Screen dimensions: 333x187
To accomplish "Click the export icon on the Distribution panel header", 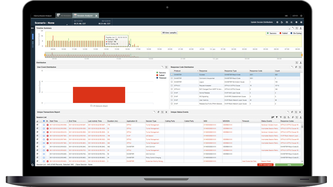I will (301, 63).
